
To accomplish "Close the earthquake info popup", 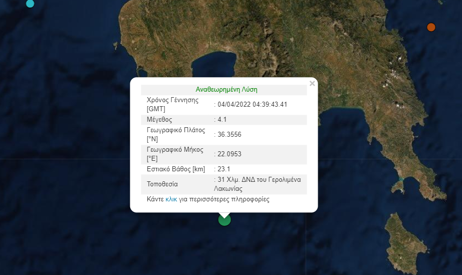I will point(312,84).
